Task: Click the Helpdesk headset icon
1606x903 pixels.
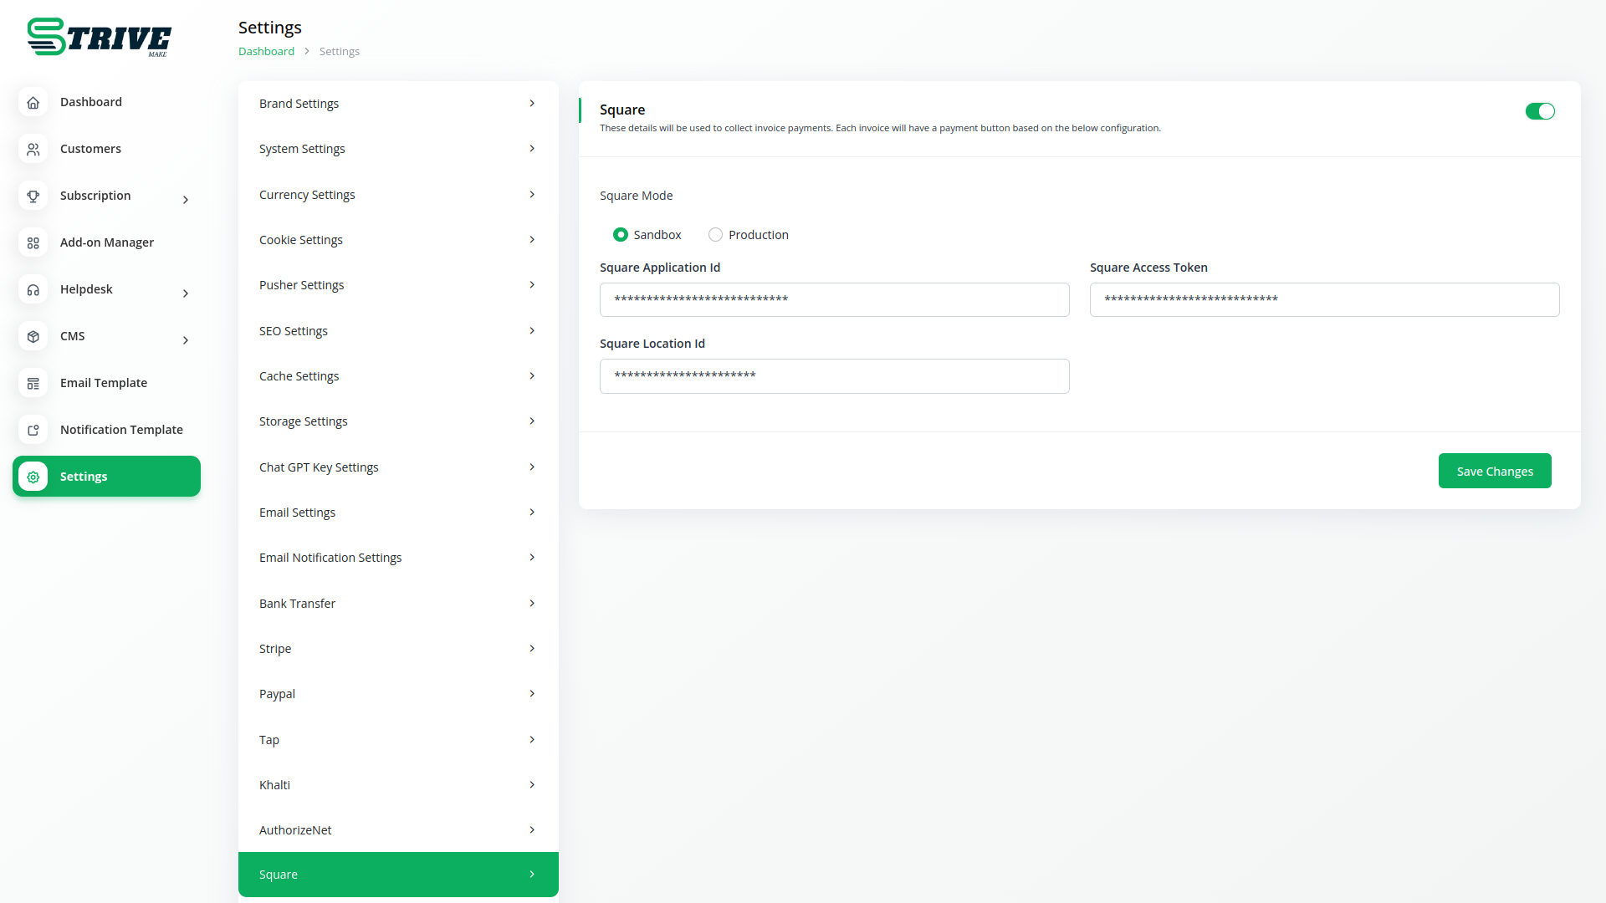Action: coord(33,289)
